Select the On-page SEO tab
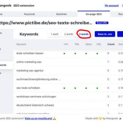 click(x=94, y=14)
